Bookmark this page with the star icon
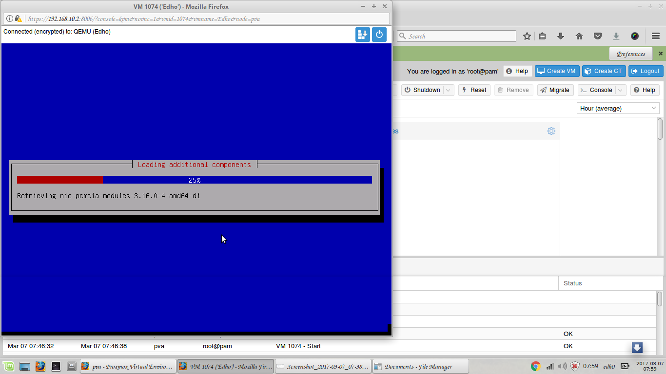The width and height of the screenshot is (666, 374). click(527, 36)
